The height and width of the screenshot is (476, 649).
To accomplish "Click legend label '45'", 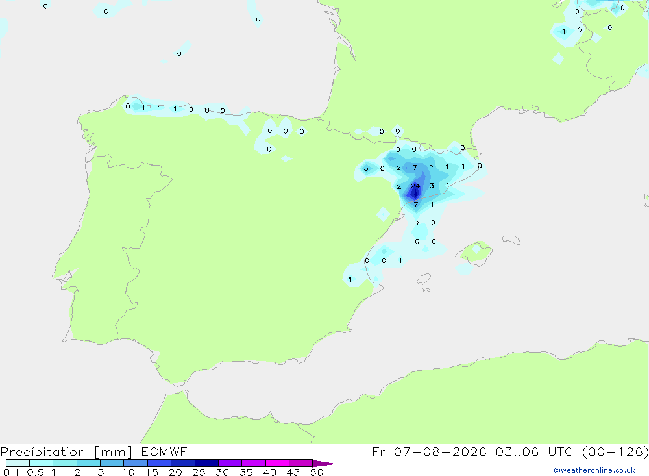I will 293,472.
